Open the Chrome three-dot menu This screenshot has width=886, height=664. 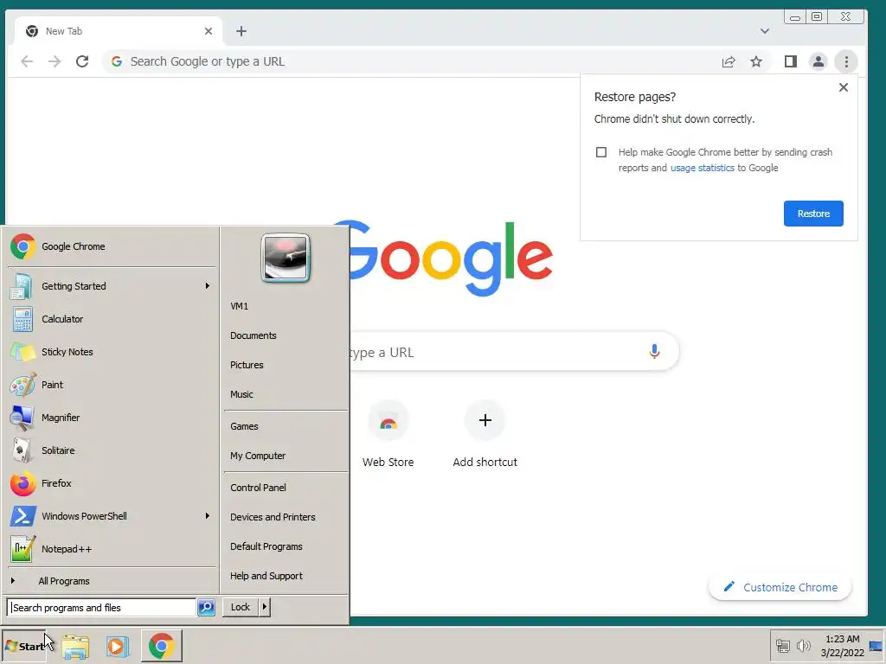(x=846, y=61)
